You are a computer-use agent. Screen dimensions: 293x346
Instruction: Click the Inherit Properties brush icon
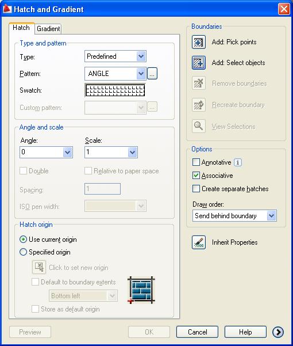[x=199, y=242]
